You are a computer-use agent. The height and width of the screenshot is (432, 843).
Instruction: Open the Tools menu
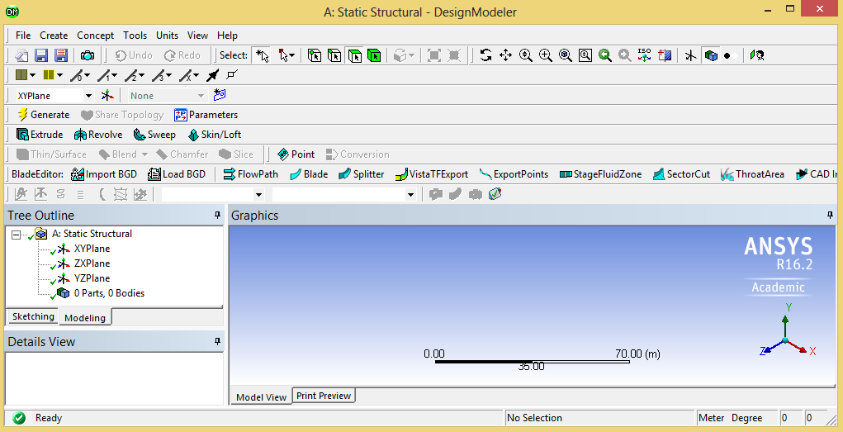click(x=135, y=36)
